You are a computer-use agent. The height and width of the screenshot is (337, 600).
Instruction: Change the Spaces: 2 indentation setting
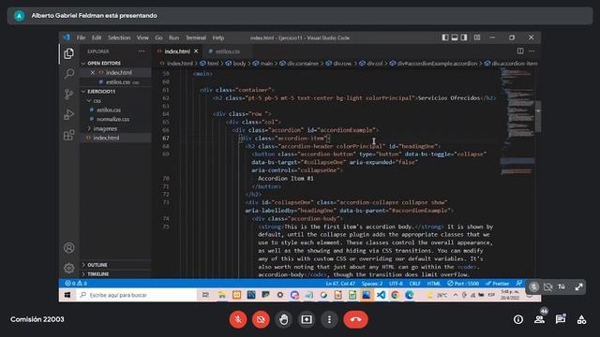pyautogui.click(x=372, y=284)
